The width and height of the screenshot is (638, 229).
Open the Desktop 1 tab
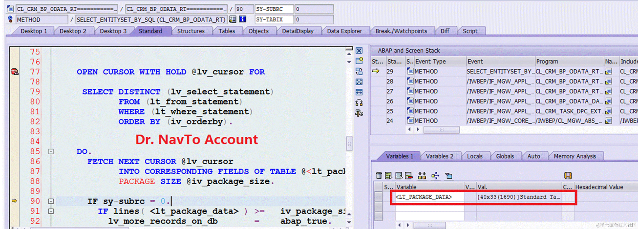tap(34, 31)
